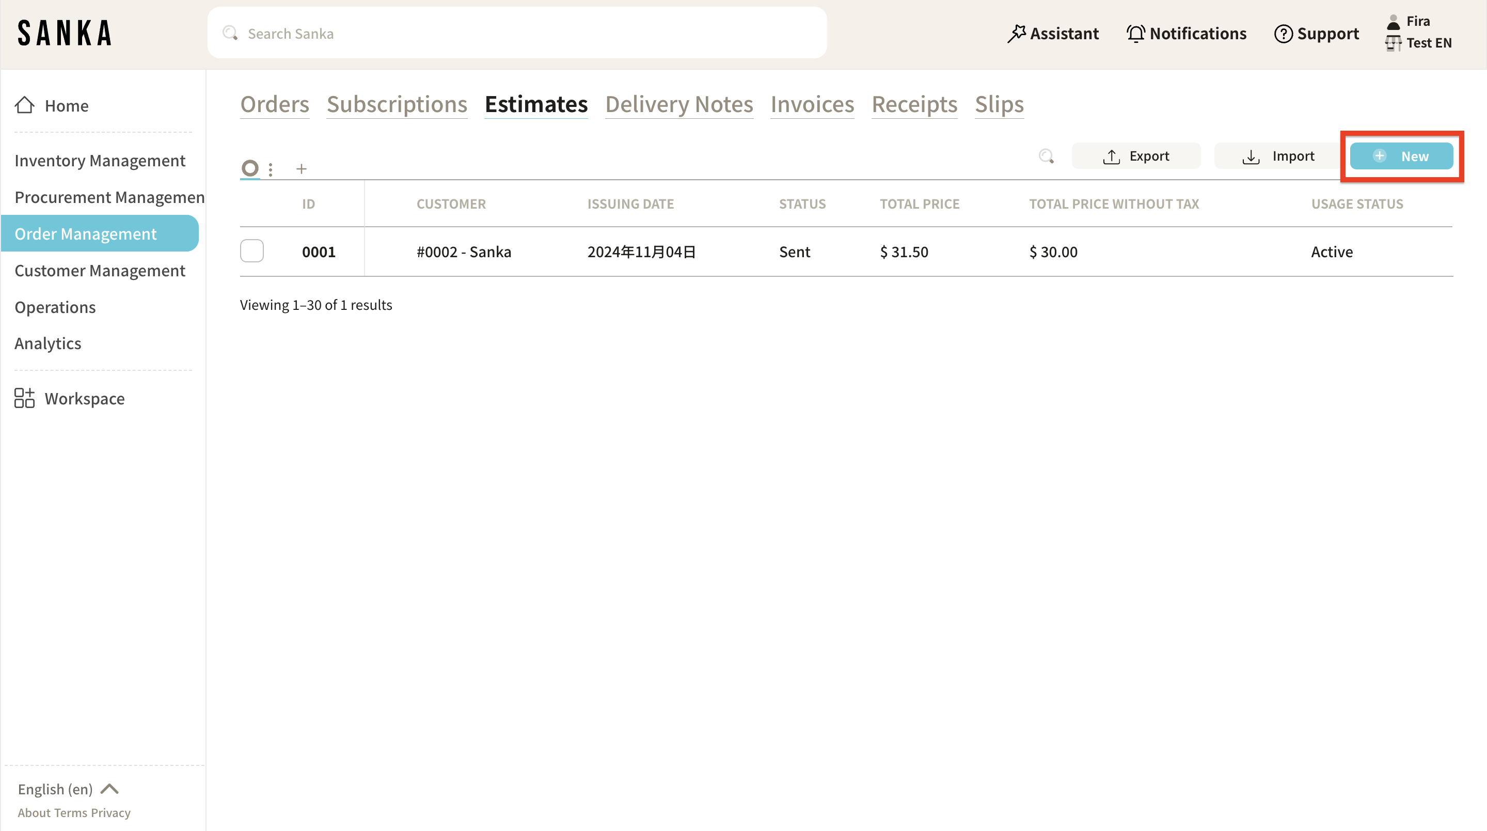The width and height of the screenshot is (1487, 831).
Task: Click the table search magnifier icon
Action: tap(1046, 156)
